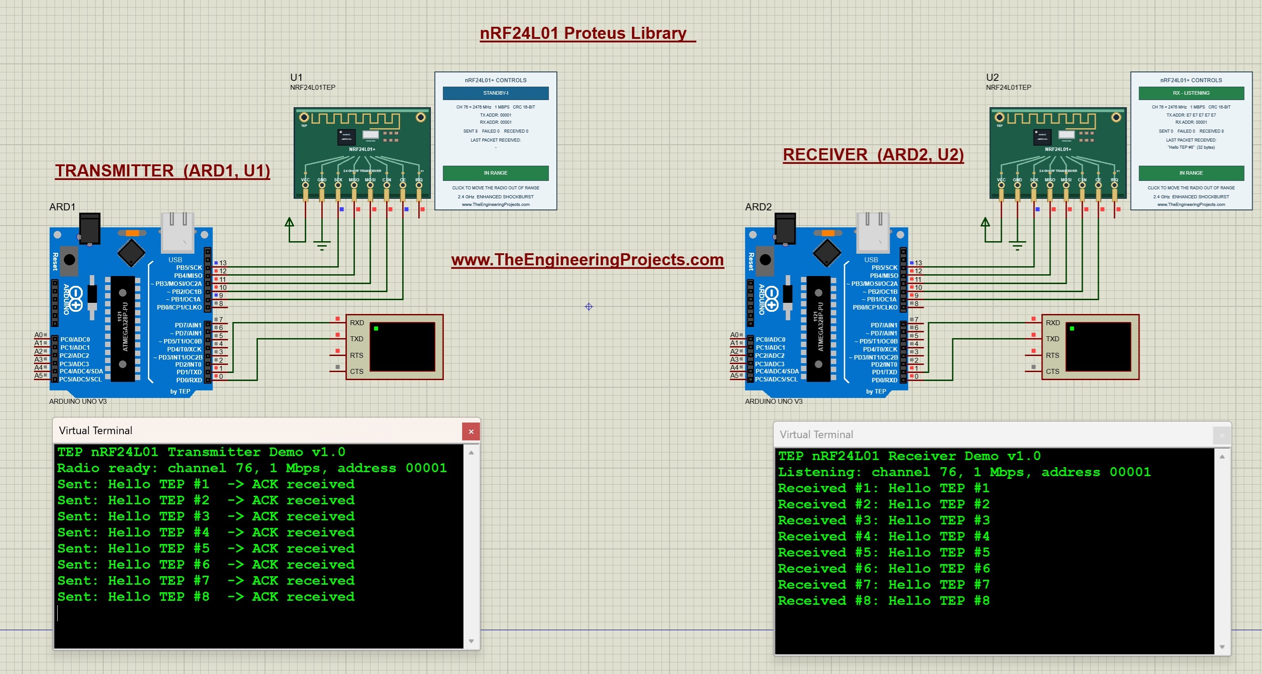Toggle IN RANGE on U1 controls panel
This screenshot has width=1262, height=674.
coord(496,173)
